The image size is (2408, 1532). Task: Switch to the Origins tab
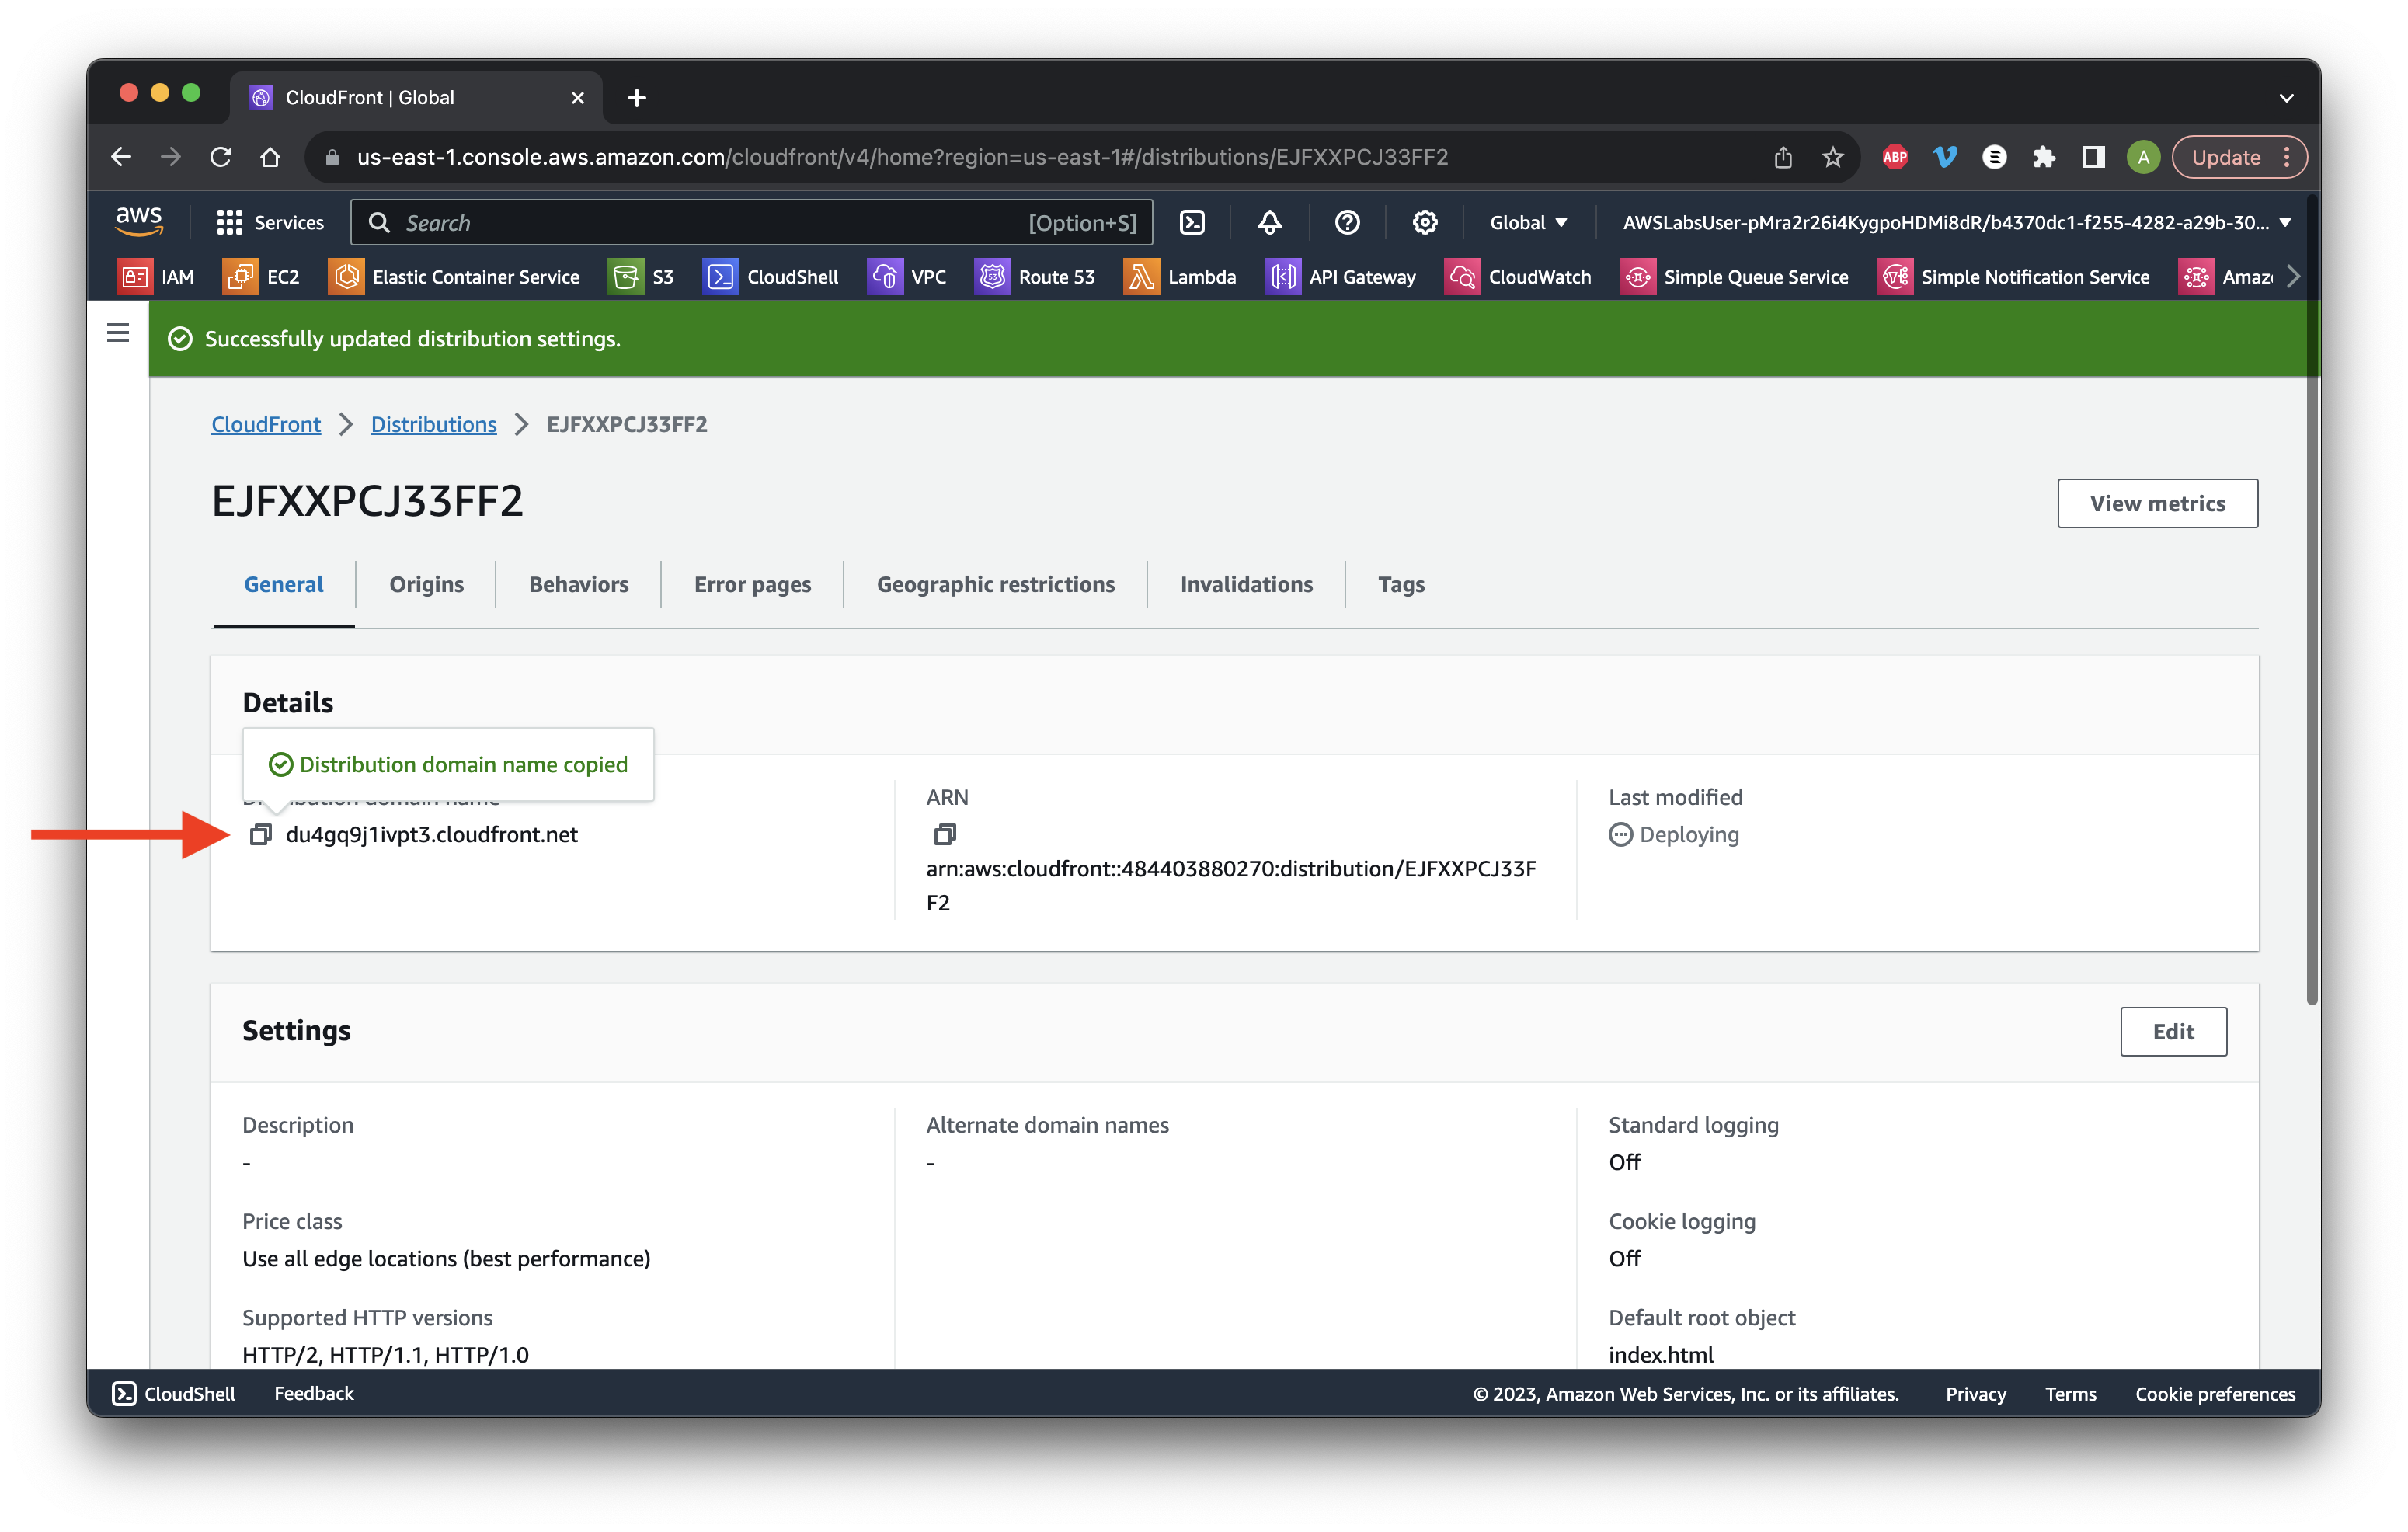click(x=426, y=584)
